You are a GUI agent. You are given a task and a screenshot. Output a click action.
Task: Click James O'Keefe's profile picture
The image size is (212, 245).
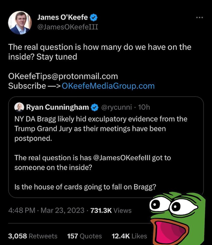click(x=20, y=23)
